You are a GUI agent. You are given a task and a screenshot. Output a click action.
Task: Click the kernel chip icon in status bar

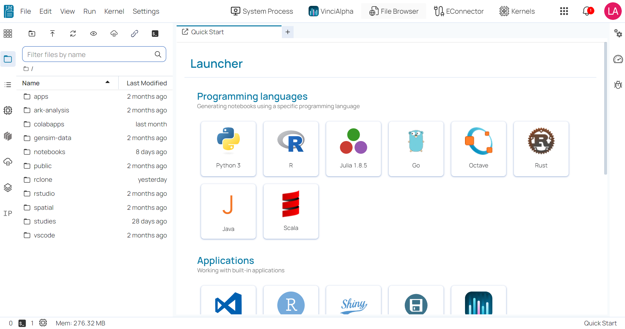click(x=43, y=323)
